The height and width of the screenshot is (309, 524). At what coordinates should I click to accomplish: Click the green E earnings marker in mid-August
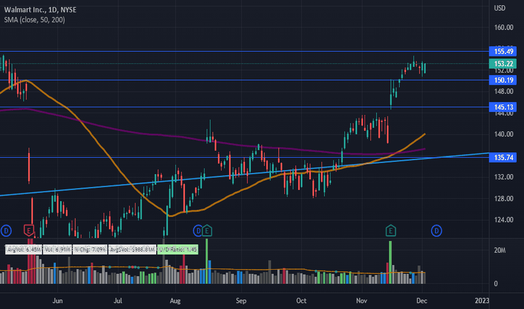point(207,230)
